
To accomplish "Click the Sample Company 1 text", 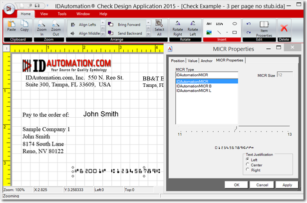I will coord(46,129).
